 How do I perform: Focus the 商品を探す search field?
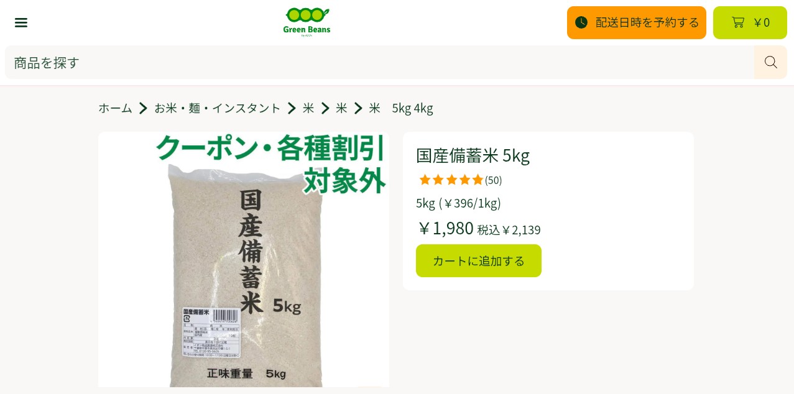click(379, 62)
